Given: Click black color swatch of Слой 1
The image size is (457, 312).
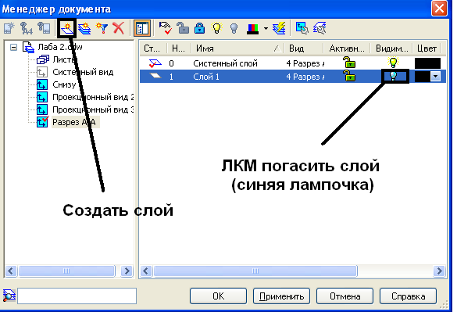Looking at the screenshot, I should (423, 77).
